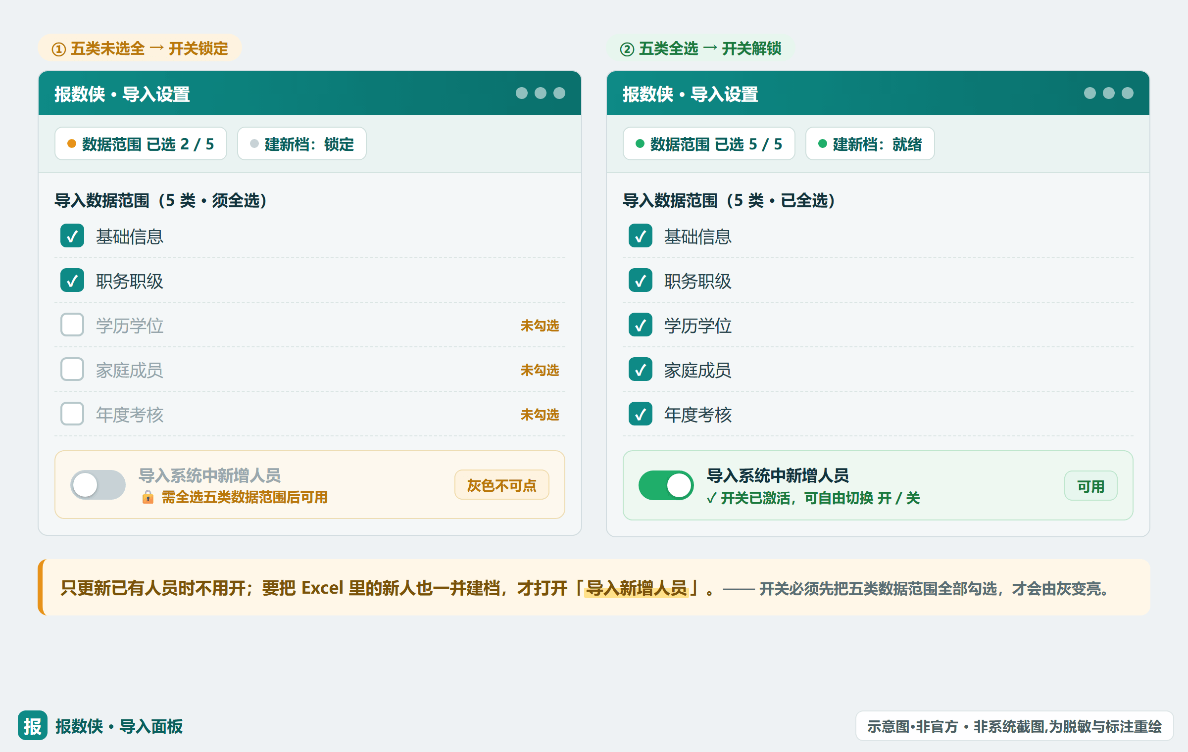Viewport: 1188px width, 752px height.
Task: Check the 年度考核 box in left panel
Action: pyautogui.click(x=72, y=414)
